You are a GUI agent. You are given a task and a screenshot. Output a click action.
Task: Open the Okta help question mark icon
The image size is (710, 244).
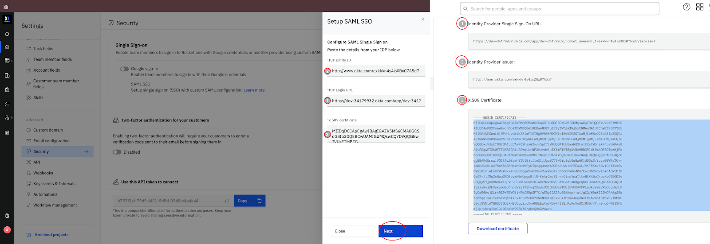(x=686, y=7)
